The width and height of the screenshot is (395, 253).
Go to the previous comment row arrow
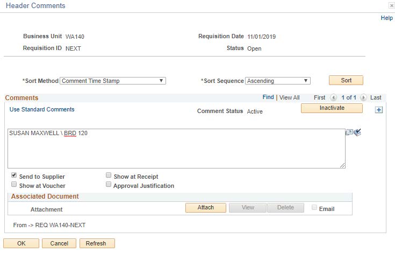click(x=333, y=97)
